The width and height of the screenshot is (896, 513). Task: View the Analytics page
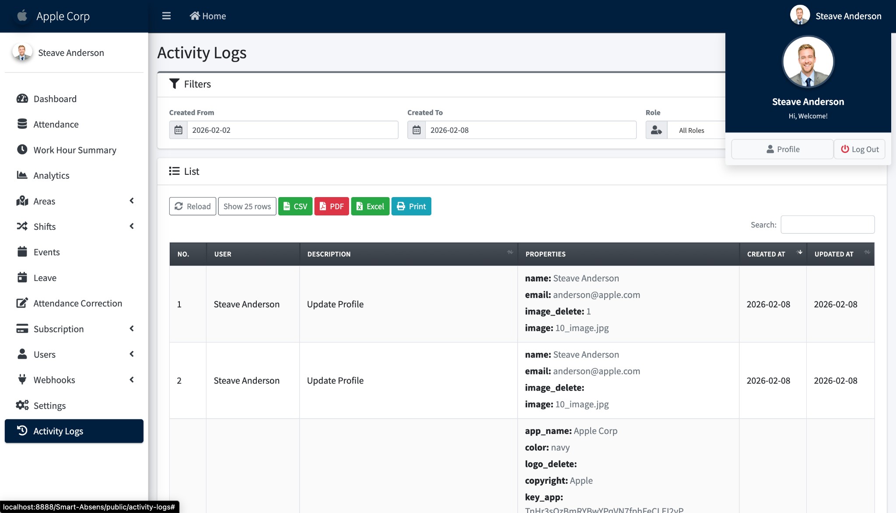tap(52, 175)
